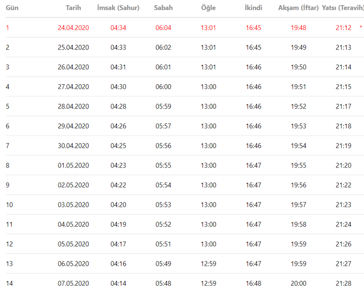
Task: Select the Akşam (İftar) column header
Action: click(298, 8)
